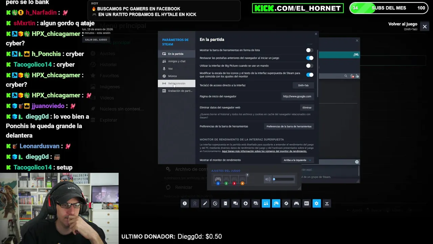Click the info icon in overlay toolbar
The width and height of the screenshot is (433, 244).
[x=185, y=203]
